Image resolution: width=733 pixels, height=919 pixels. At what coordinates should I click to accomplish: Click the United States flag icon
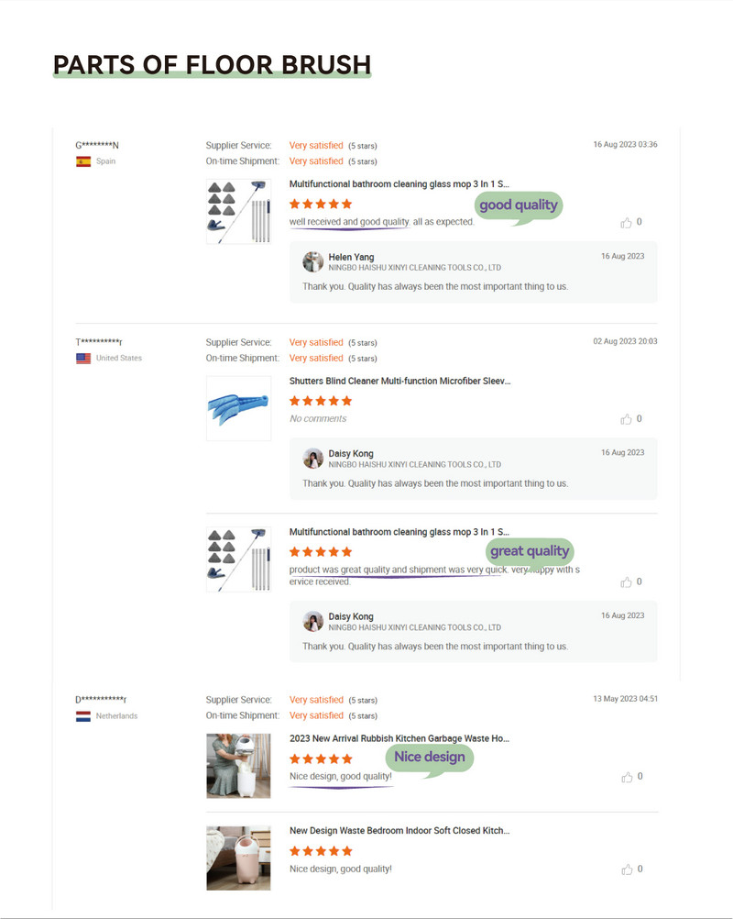pyautogui.click(x=83, y=359)
